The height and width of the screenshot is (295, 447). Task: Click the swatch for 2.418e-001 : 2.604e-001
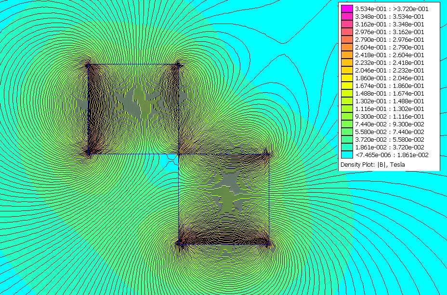pos(347,55)
